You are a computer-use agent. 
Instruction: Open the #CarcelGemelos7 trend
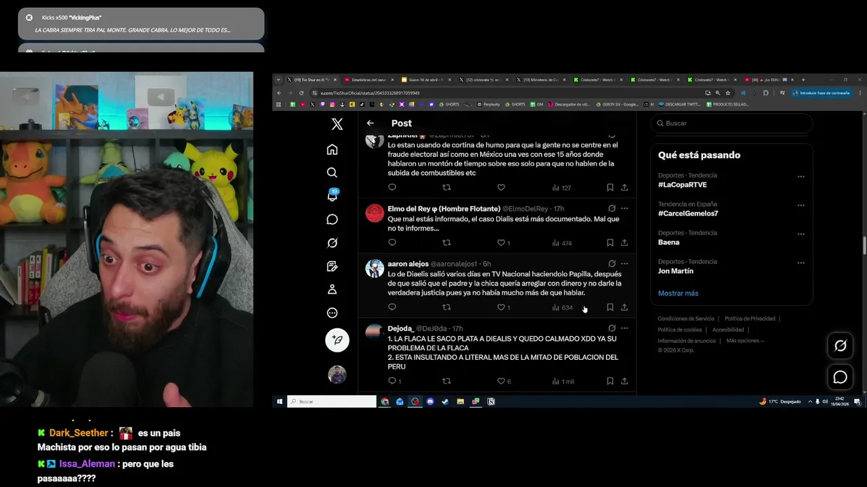coord(688,213)
